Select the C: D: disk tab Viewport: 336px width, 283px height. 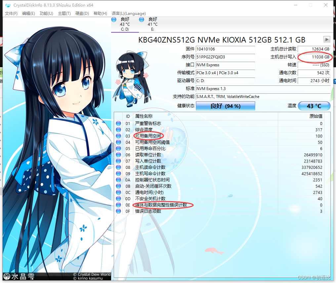125,24
